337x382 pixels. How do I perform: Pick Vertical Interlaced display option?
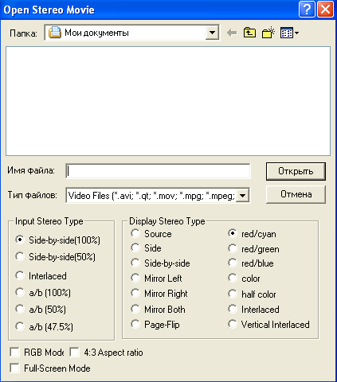[x=233, y=324]
